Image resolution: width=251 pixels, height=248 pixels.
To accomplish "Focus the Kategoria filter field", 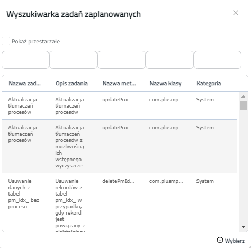I will click(x=218, y=60).
